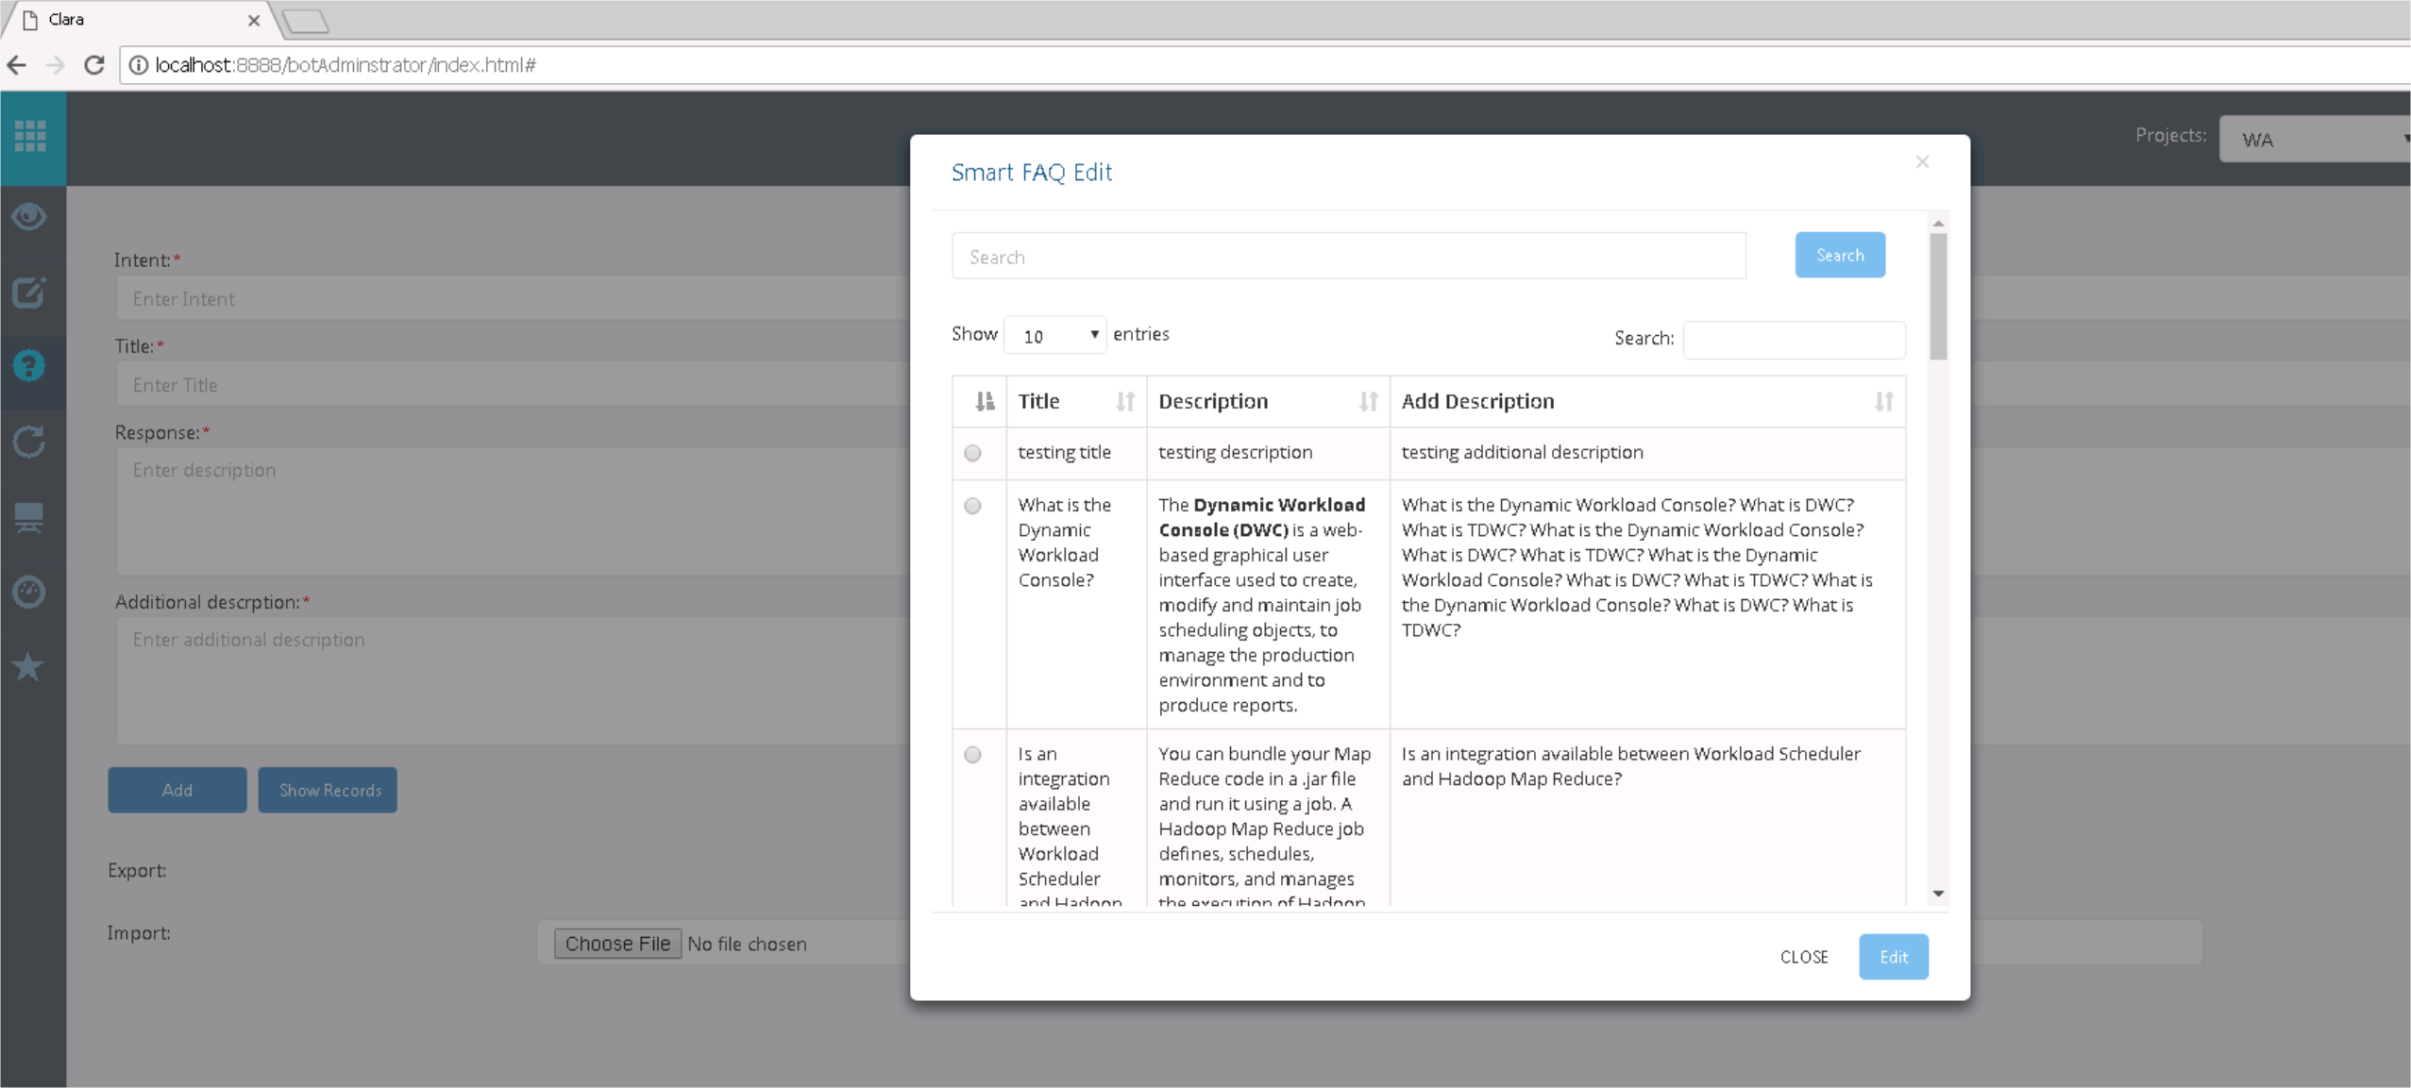Open the Show entries count dropdown
The height and width of the screenshot is (1088, 2411).
pos(1054,336)
